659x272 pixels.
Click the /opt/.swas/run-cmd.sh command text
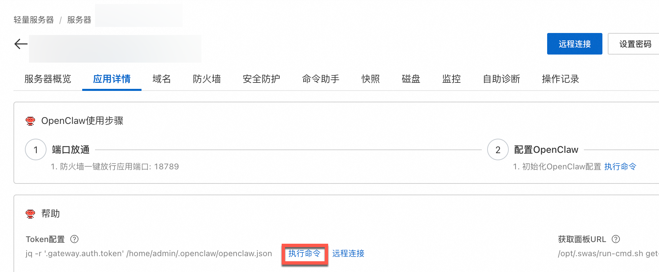[608, 253]
